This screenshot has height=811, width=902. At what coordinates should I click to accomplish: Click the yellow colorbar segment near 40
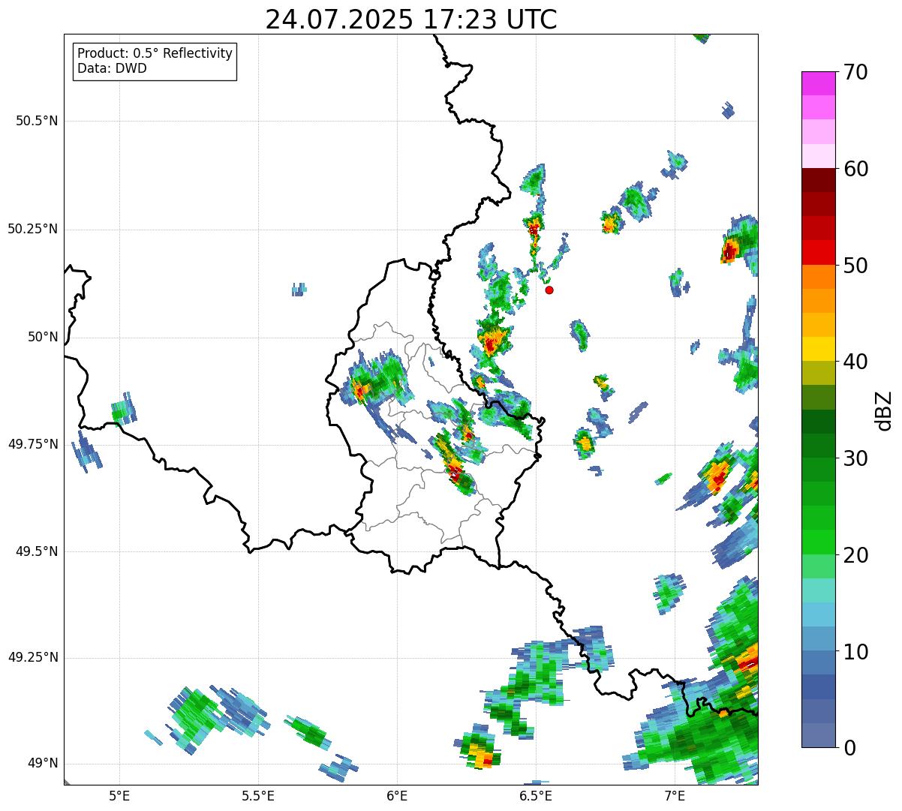pos(819,350)
